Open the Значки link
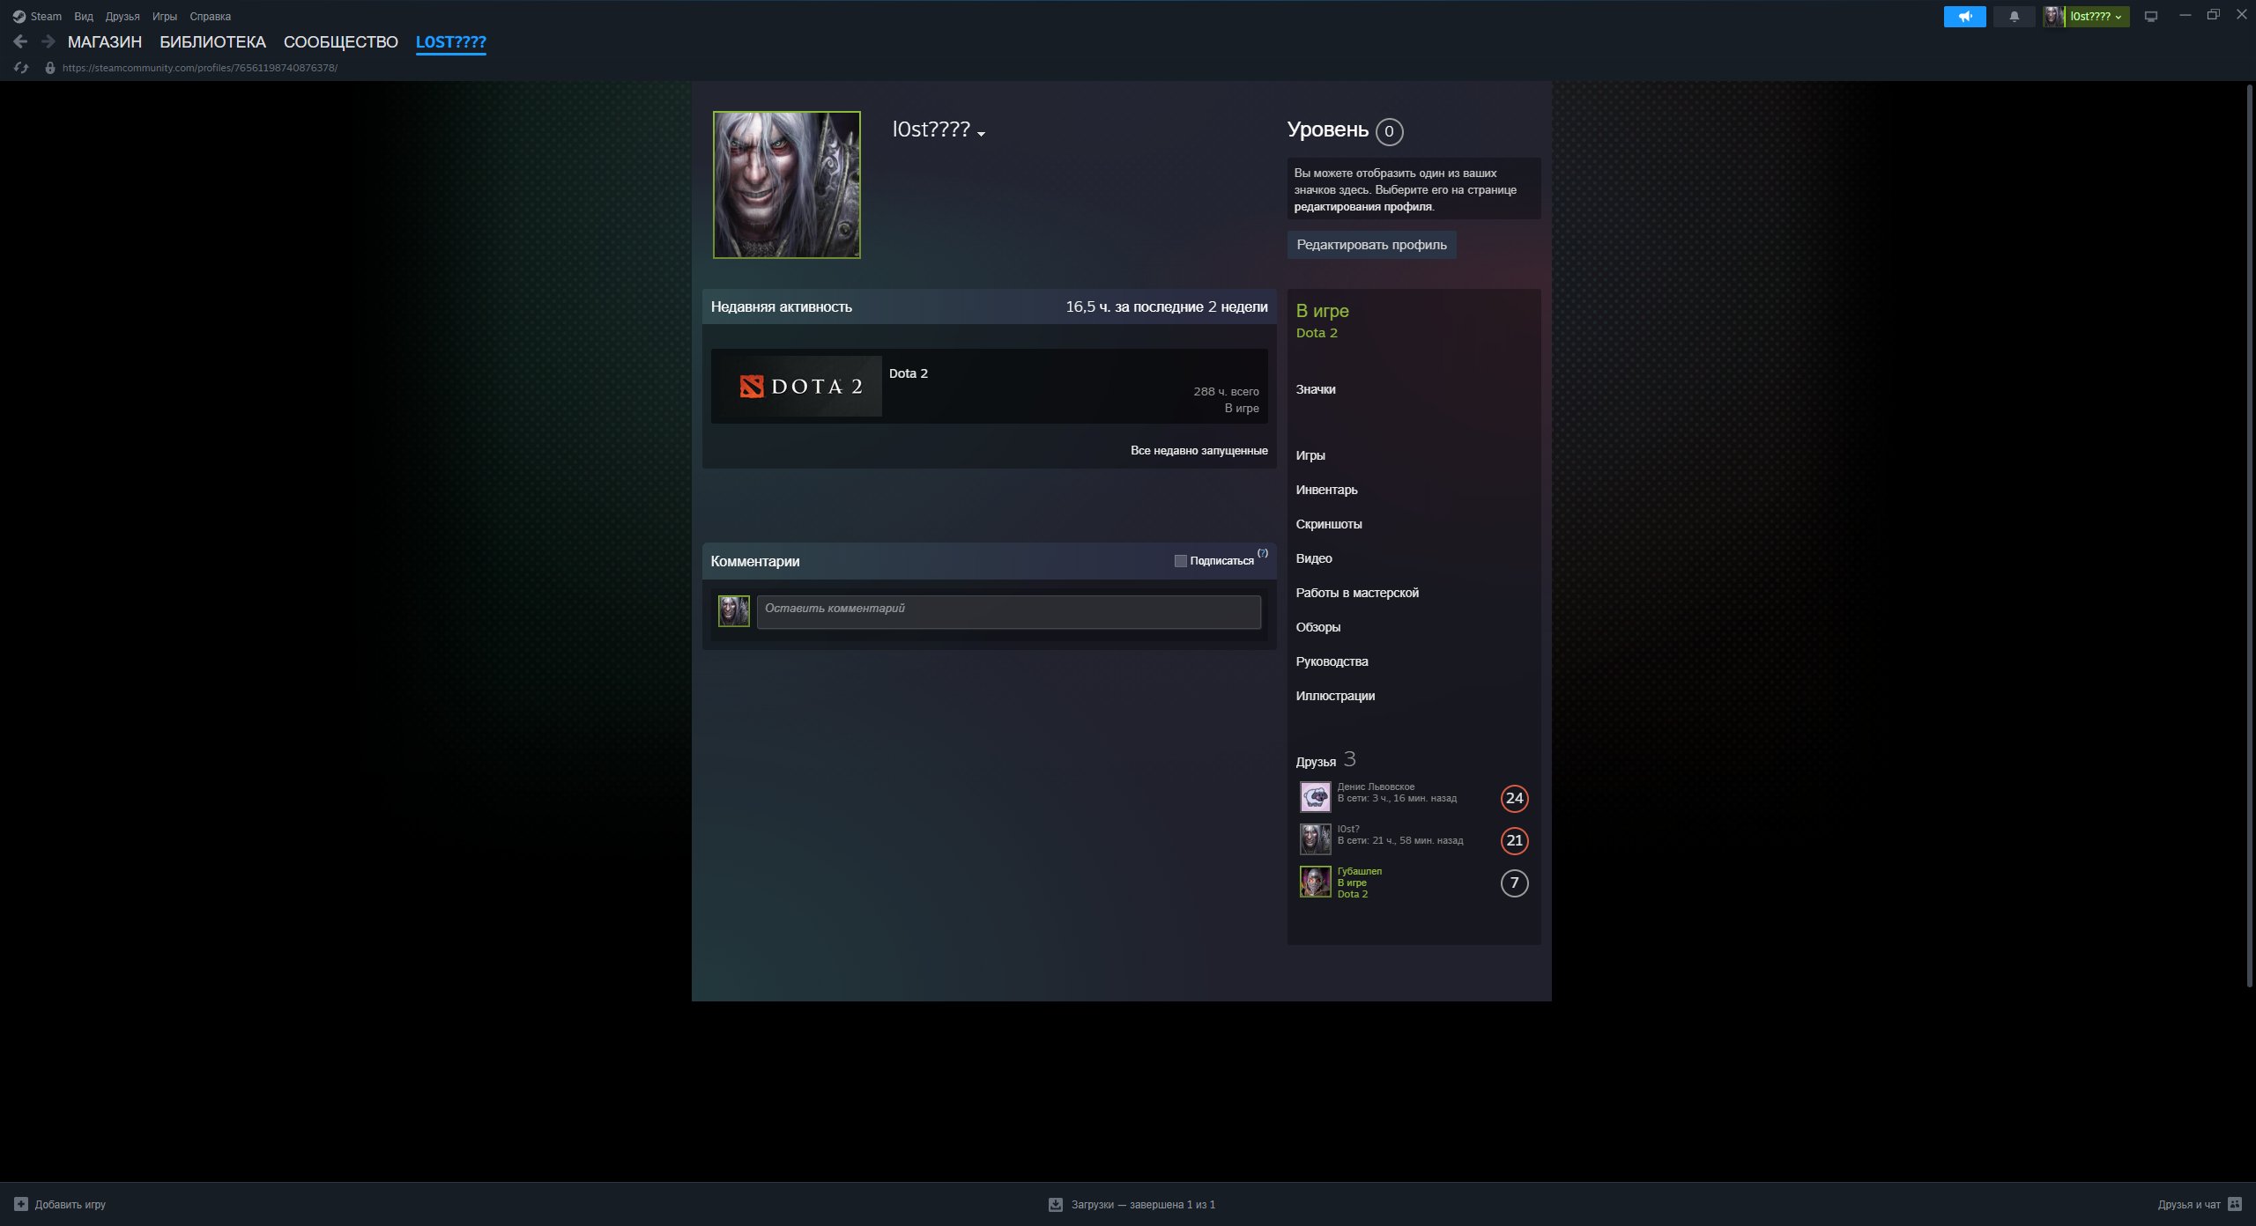 [1316, 389]
